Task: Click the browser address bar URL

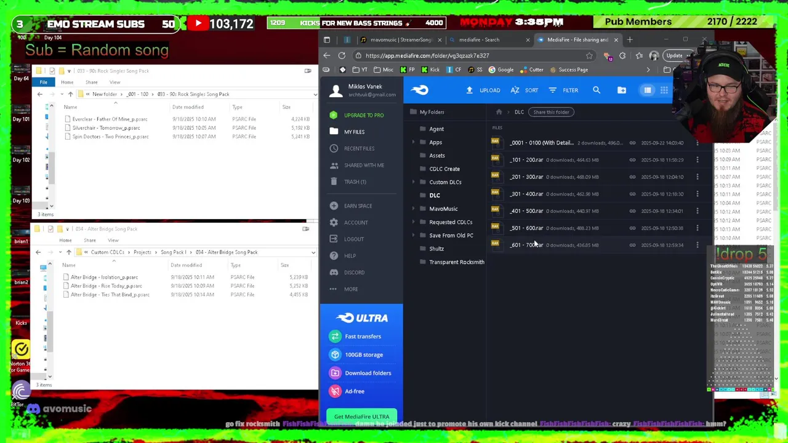Action: click(427, 55)
